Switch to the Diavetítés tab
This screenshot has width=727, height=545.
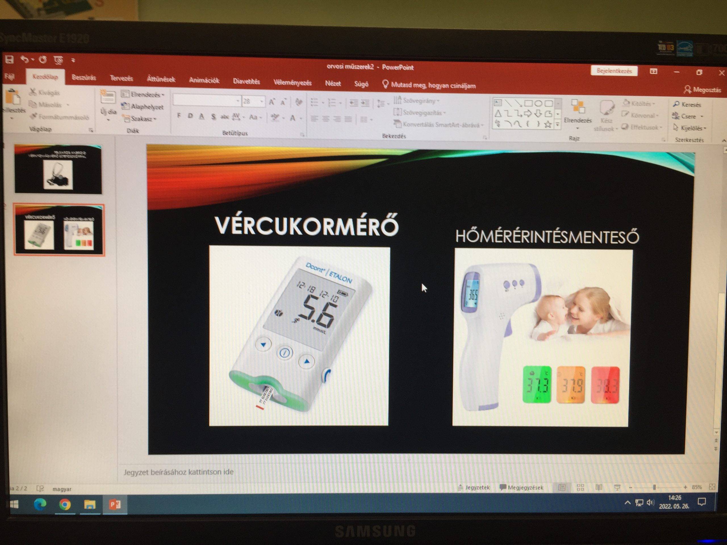246,81
